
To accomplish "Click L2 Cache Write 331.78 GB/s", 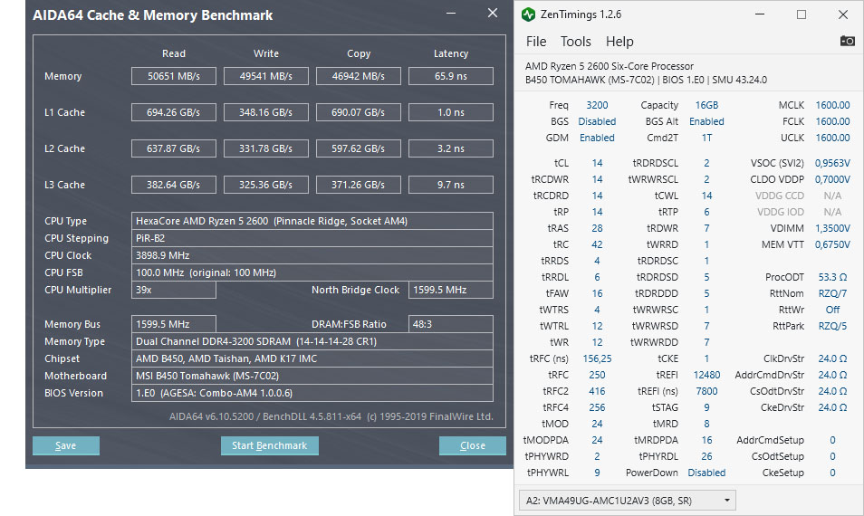I will coord(266,148).
